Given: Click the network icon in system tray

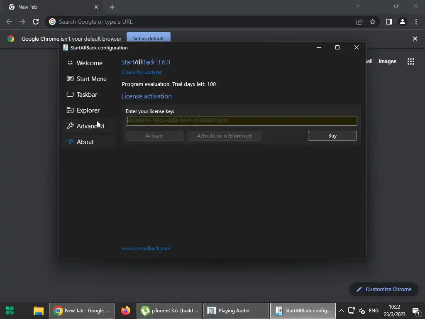Looking at the screenshot, I should [x=351, y=311].
